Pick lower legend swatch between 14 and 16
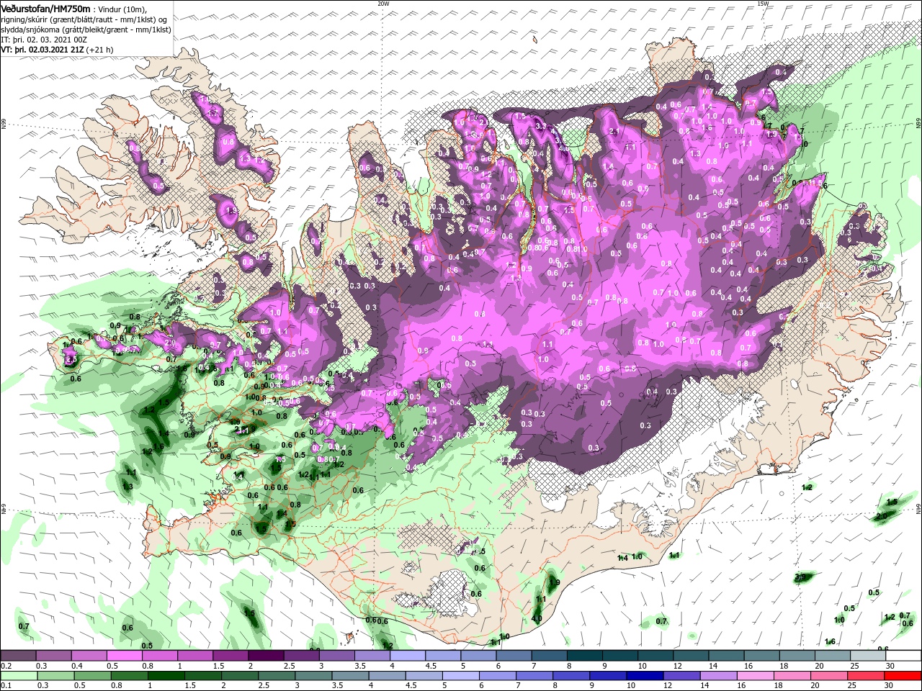The image size is (922, 691). click(718, 676)
